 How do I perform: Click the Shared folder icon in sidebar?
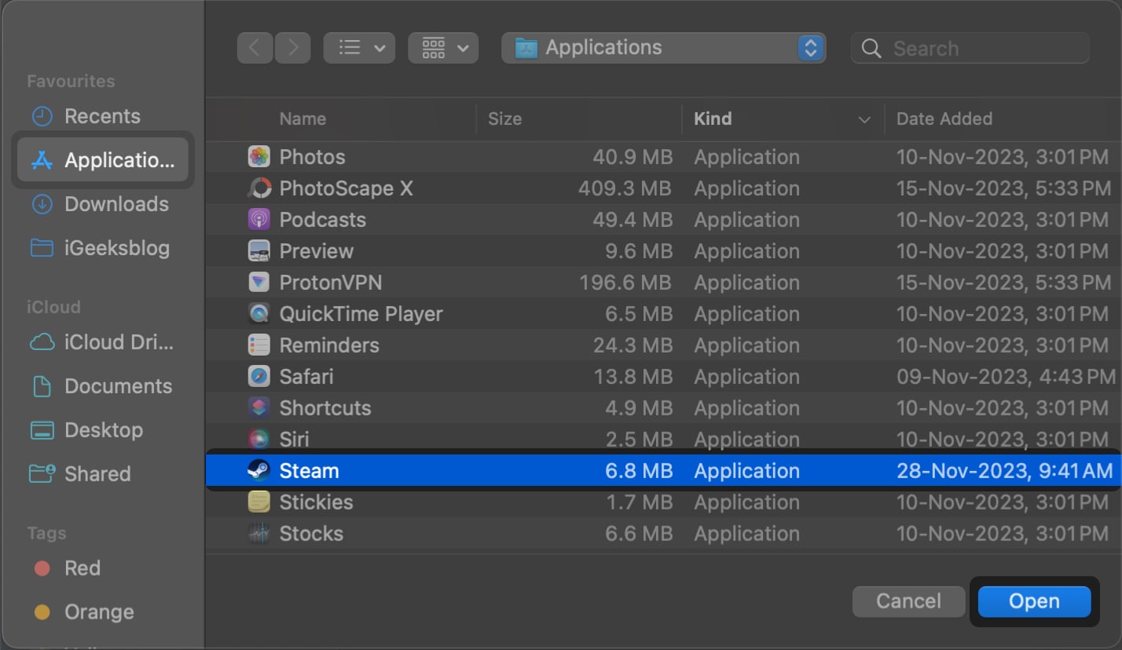(x=42, y=474)
